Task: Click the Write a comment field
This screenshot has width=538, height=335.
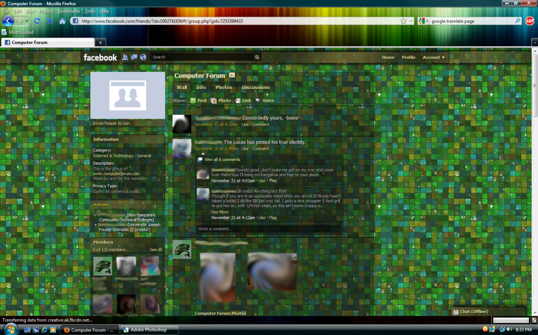Action: tap(268, 229)
